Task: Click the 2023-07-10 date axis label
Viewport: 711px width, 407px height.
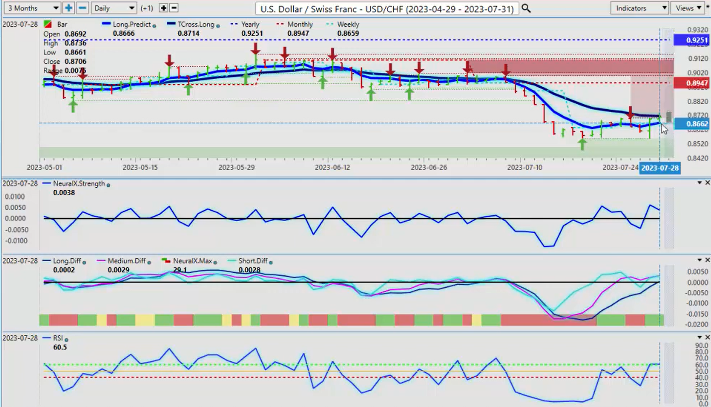Action: (x=524, y=168)
